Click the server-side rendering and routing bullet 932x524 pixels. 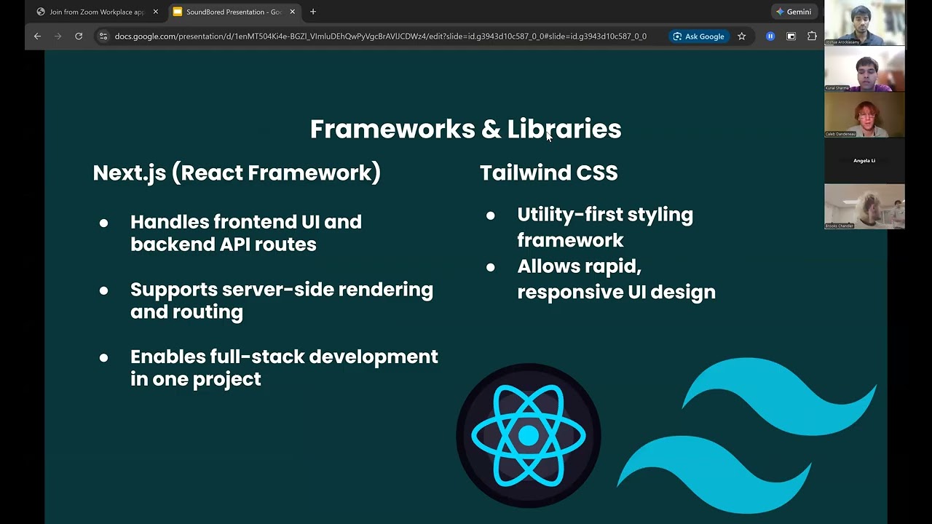coord(282,301)
